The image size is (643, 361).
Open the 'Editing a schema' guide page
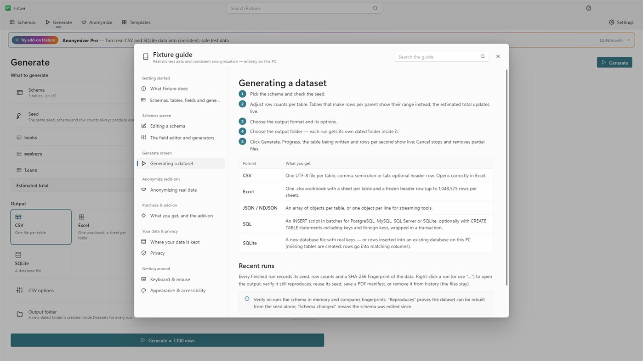[x=181, y=126]
